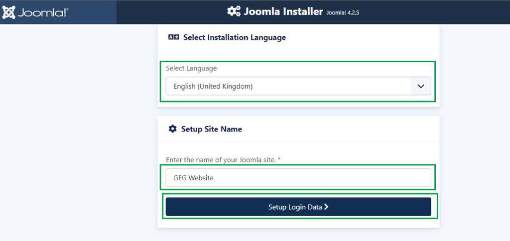This screenshot has width=510, height=241.
Task: Click the Joomla! 4.2.5 version label
Action: click(342, 13)
